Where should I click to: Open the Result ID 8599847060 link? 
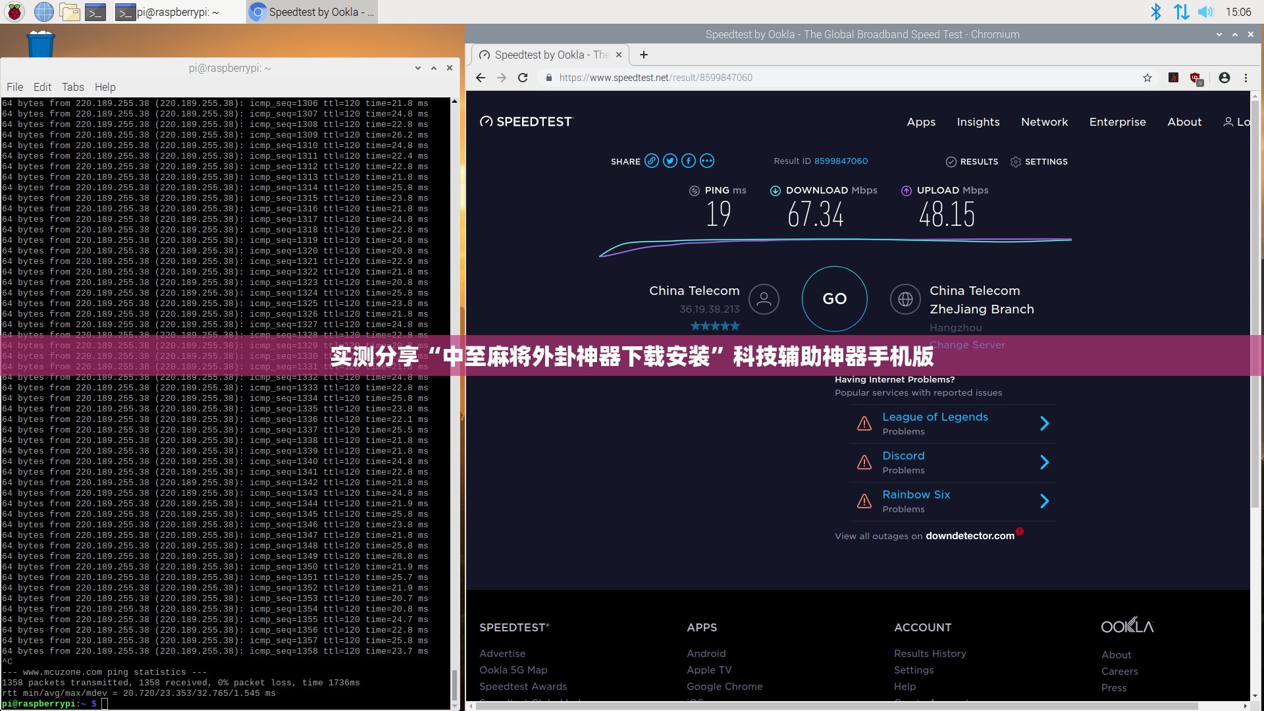[x=841, y=161]
